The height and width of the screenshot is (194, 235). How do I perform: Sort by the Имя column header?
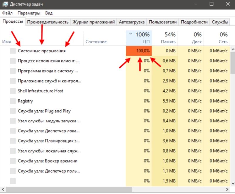click(x=42, y=38)
